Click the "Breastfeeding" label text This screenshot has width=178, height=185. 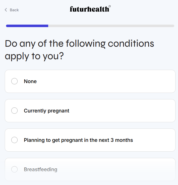pos(40,169)
